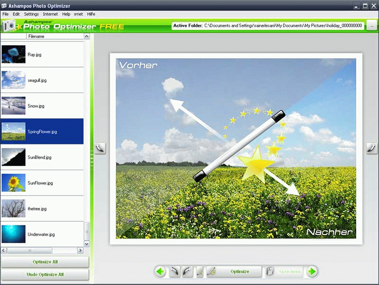Image resolution: width=379 pixels, height=285 pixels.
Task: Select the SunFlower.jpg thumbnail
Action: [x=13, y=183]
